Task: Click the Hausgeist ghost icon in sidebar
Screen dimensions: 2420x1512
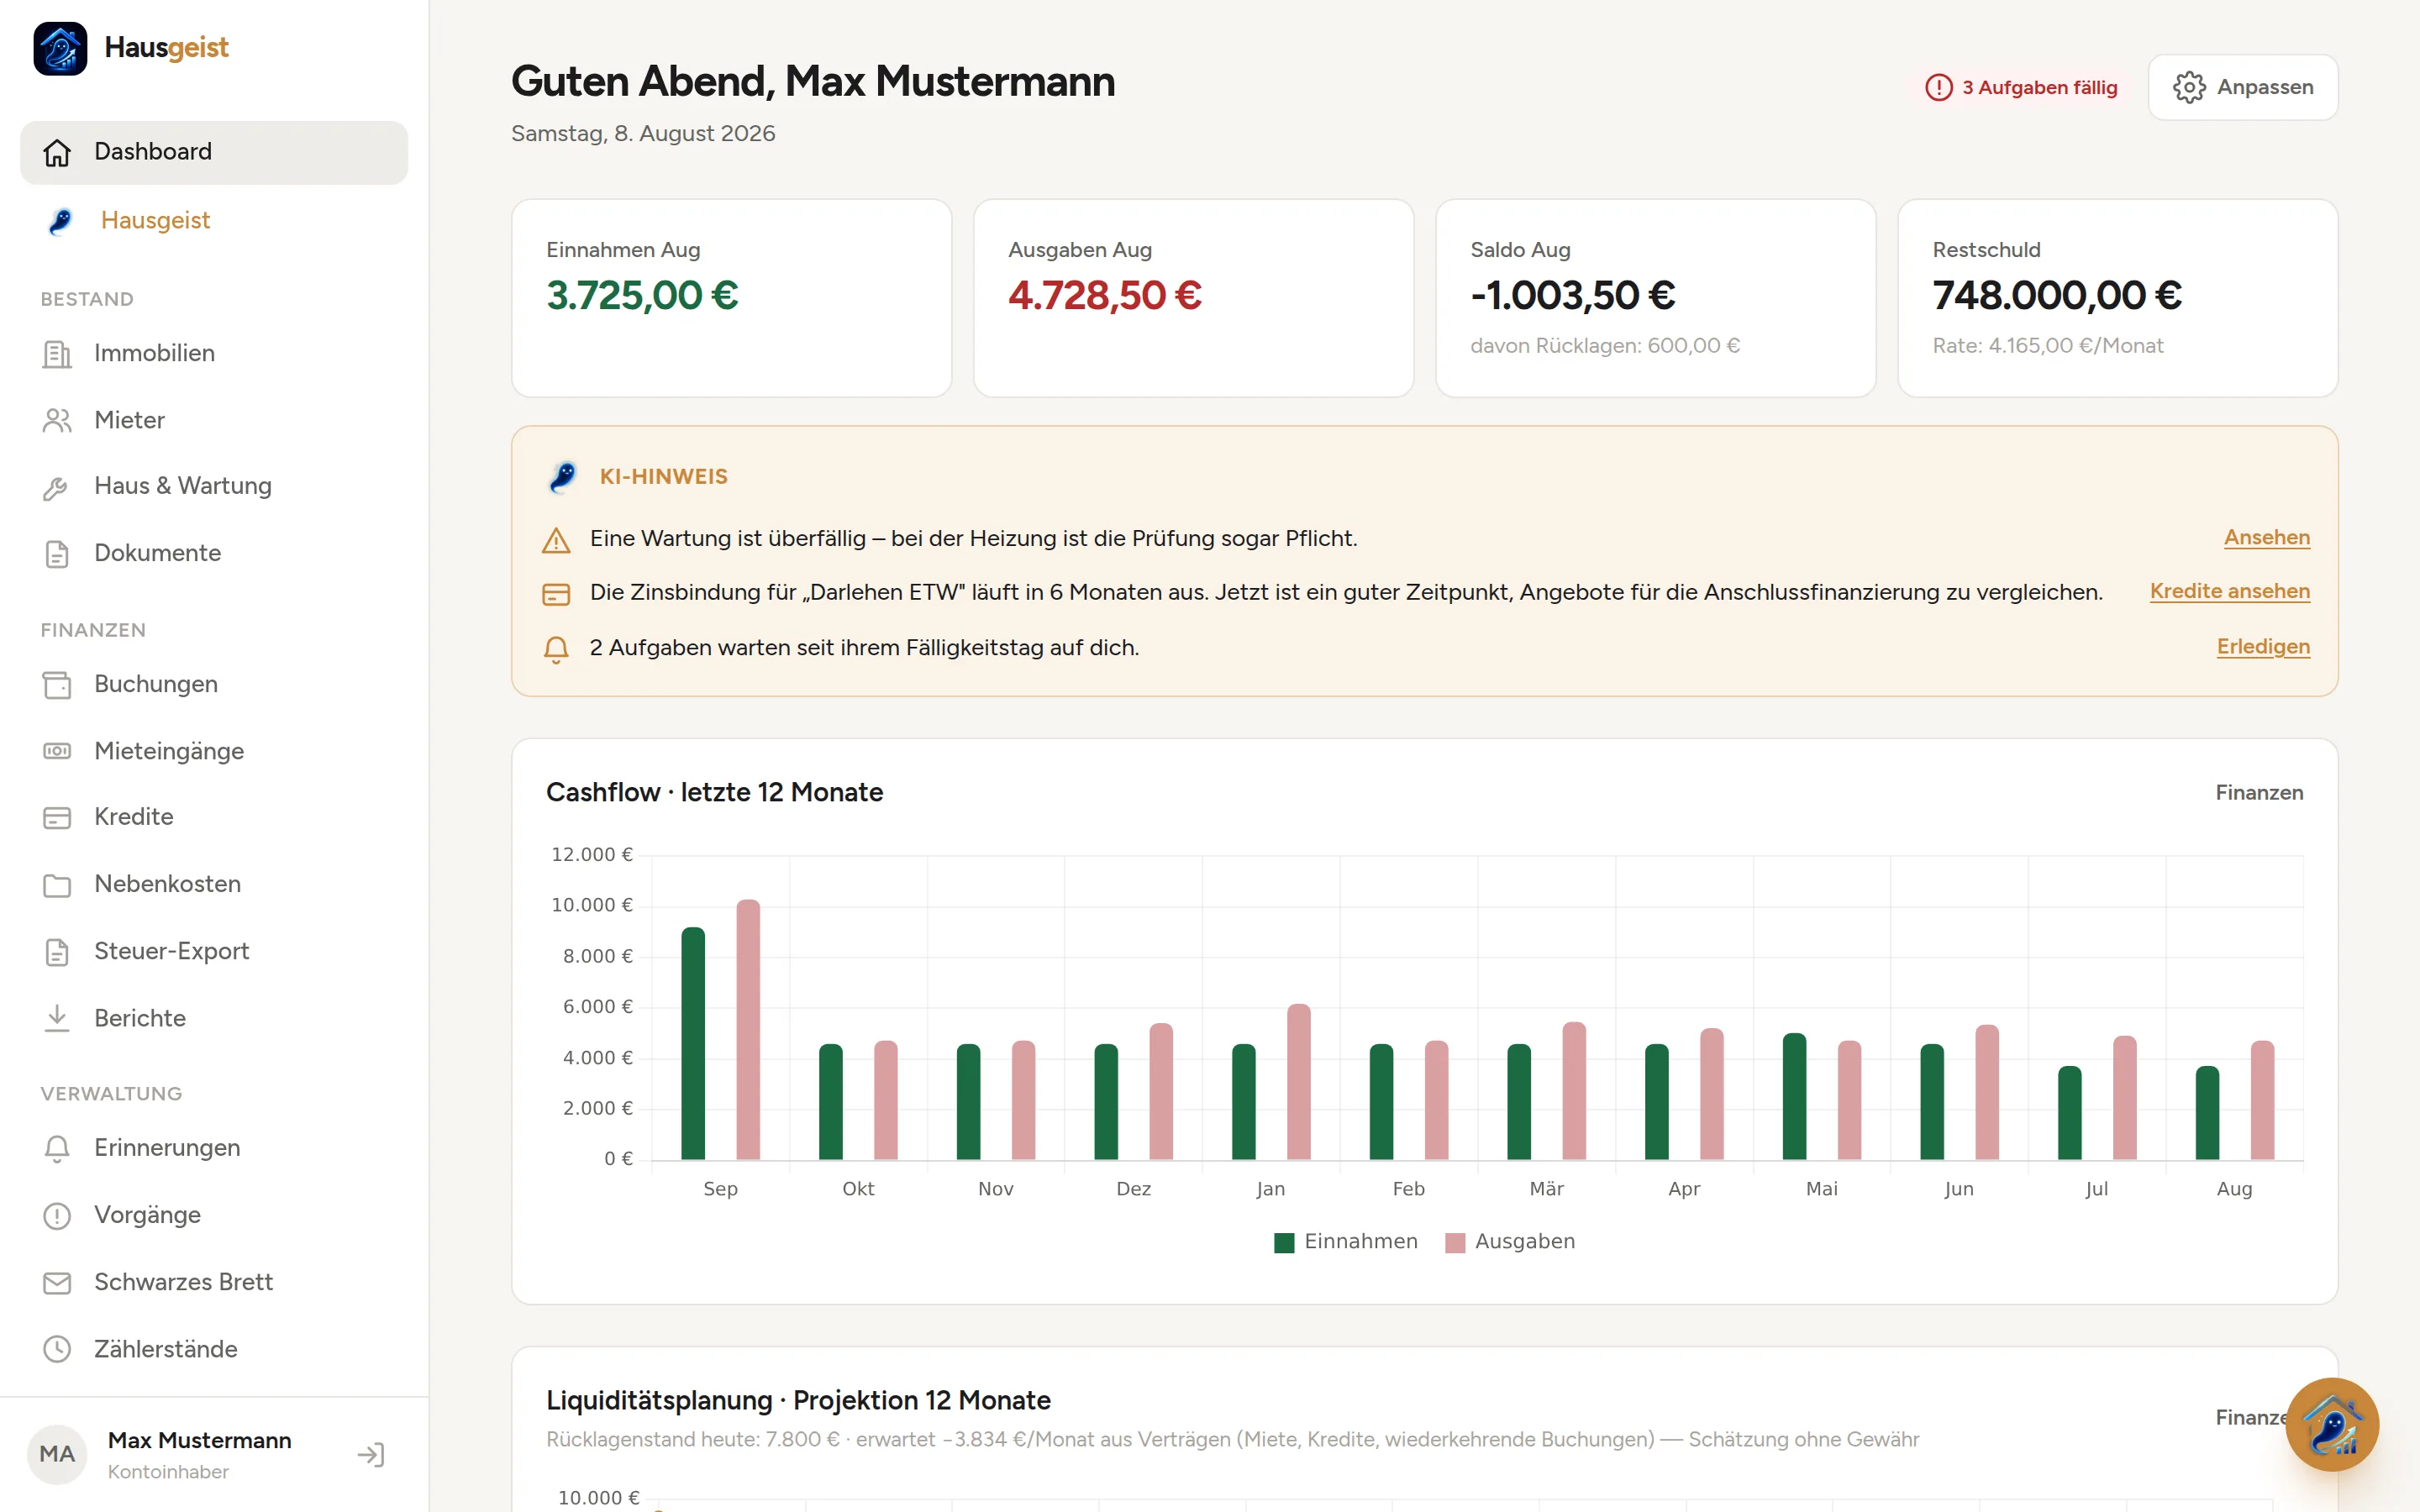Action: click(60, 220)
